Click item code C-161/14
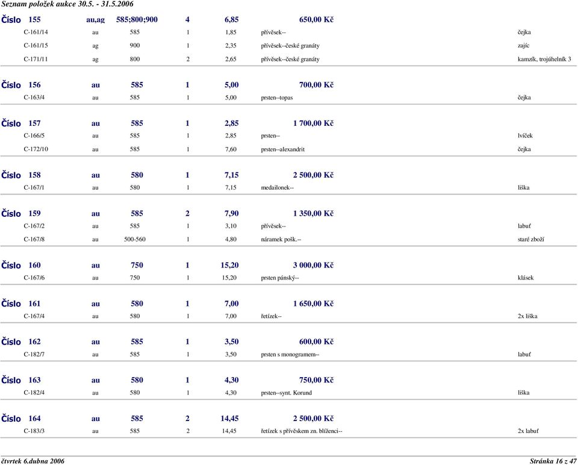The image size is (578, 465). 37,32
